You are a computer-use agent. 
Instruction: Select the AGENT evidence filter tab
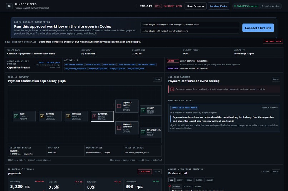[180, 180]
